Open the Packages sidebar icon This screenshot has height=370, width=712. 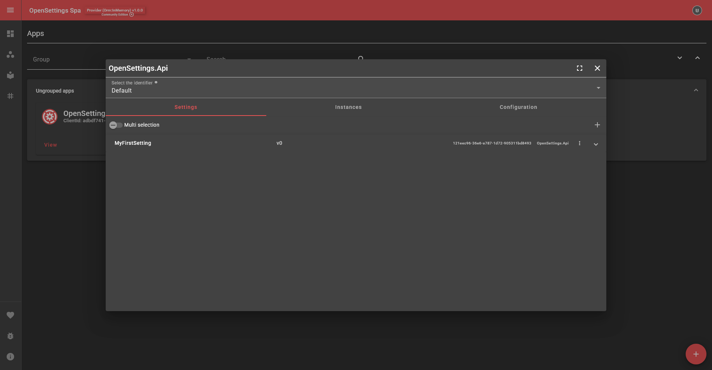(10, 75)
